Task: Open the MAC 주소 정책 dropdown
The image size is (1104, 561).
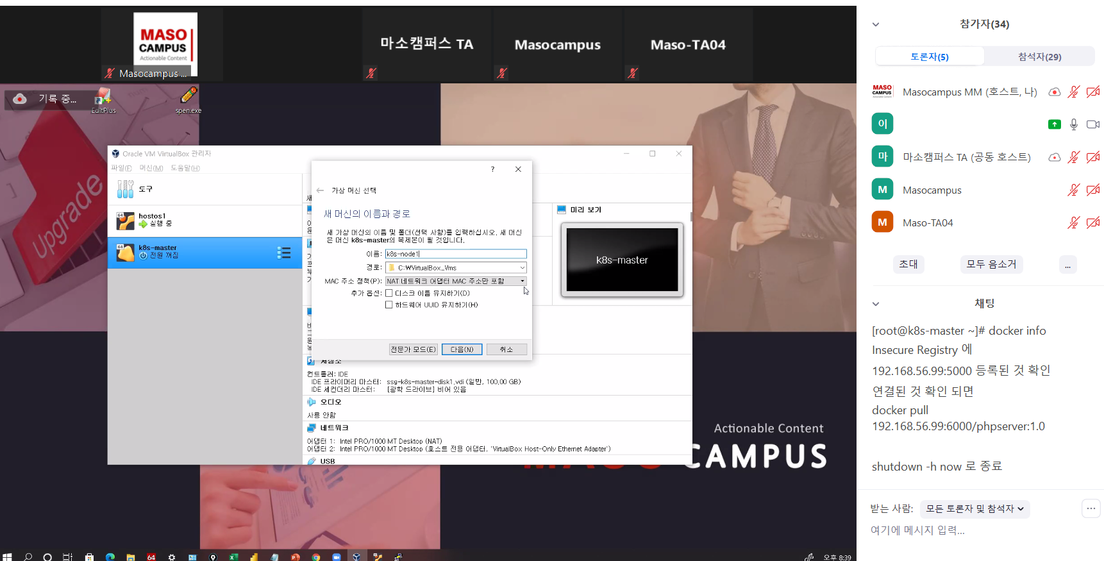Action: pos(456,281)
